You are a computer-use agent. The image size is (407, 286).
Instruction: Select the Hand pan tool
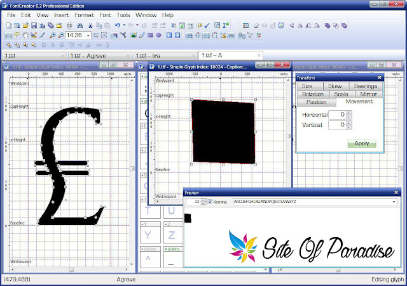25,36
